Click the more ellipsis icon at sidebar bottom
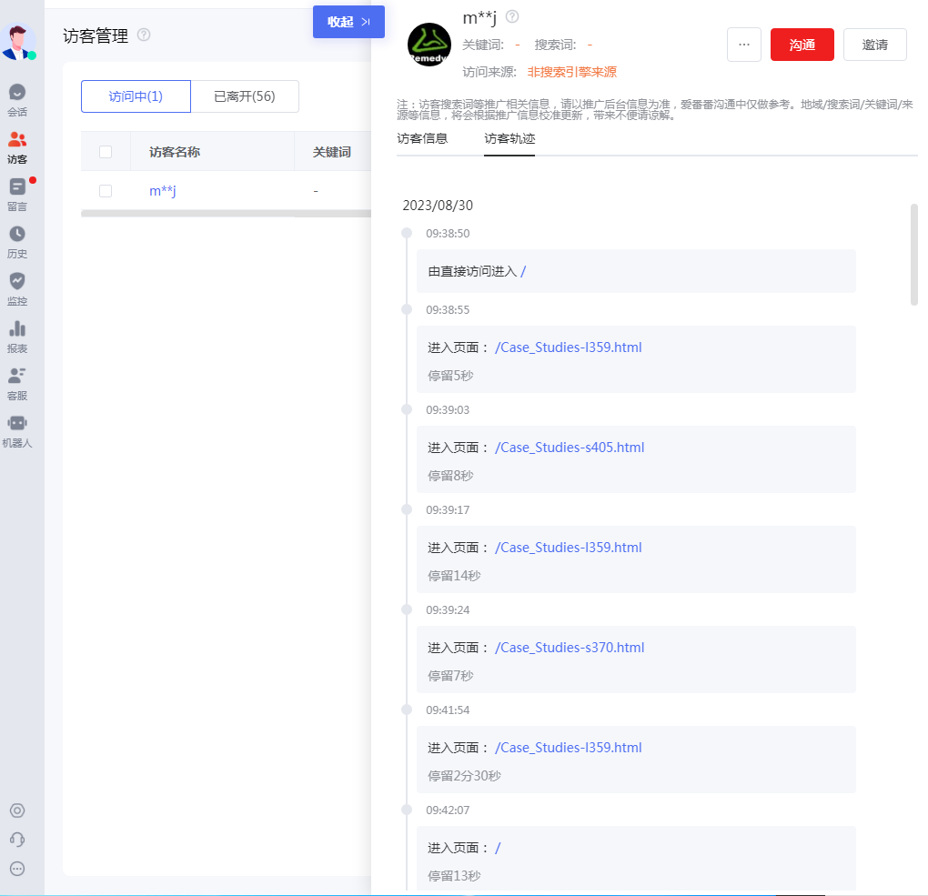The image size is (928, 896). click(17, 869)
